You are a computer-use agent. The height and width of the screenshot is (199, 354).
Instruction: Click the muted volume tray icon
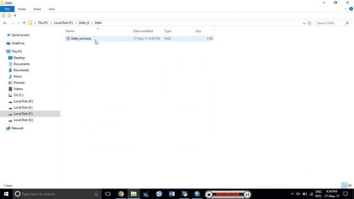tap(298, 194)
